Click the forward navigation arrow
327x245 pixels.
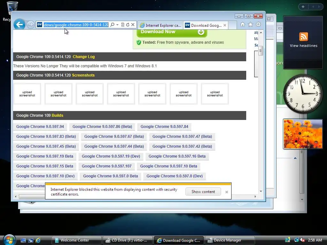(30, 25)
